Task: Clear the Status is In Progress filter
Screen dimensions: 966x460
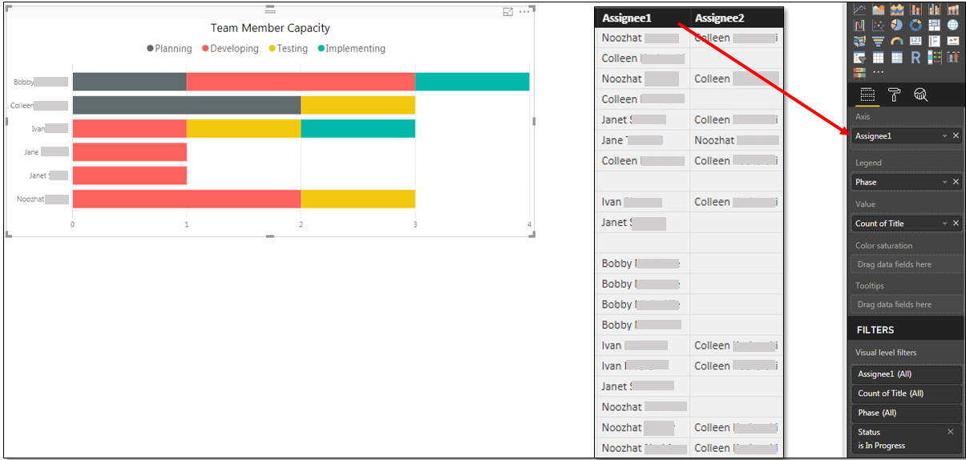Action: (x=951, y=432)
